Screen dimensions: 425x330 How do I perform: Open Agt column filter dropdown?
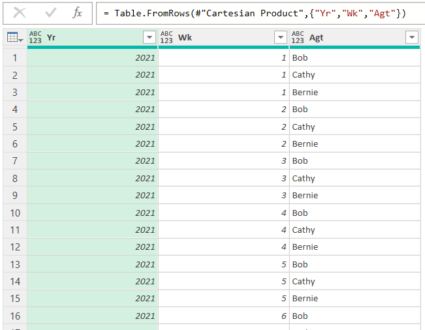click(412, 37)
